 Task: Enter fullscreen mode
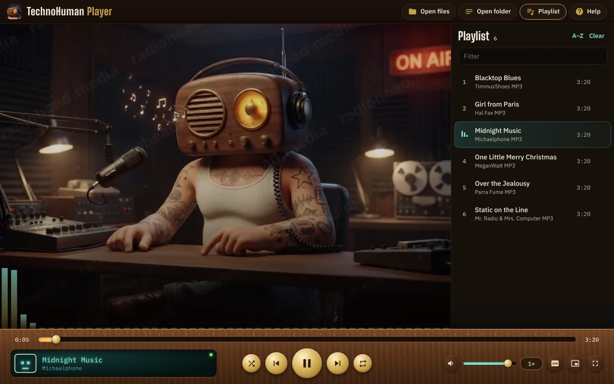[x=595, y=363]
